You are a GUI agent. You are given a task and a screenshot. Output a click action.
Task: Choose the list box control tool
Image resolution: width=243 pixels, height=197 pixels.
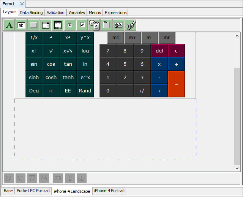46,25
